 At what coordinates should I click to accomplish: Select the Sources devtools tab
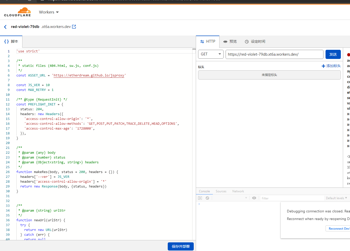(x=221, y=191)
